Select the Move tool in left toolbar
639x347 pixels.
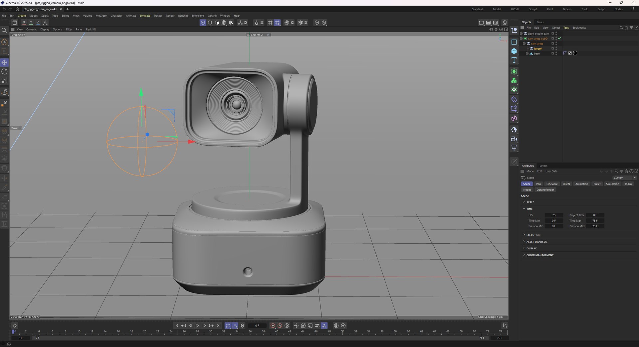point(4,62)
